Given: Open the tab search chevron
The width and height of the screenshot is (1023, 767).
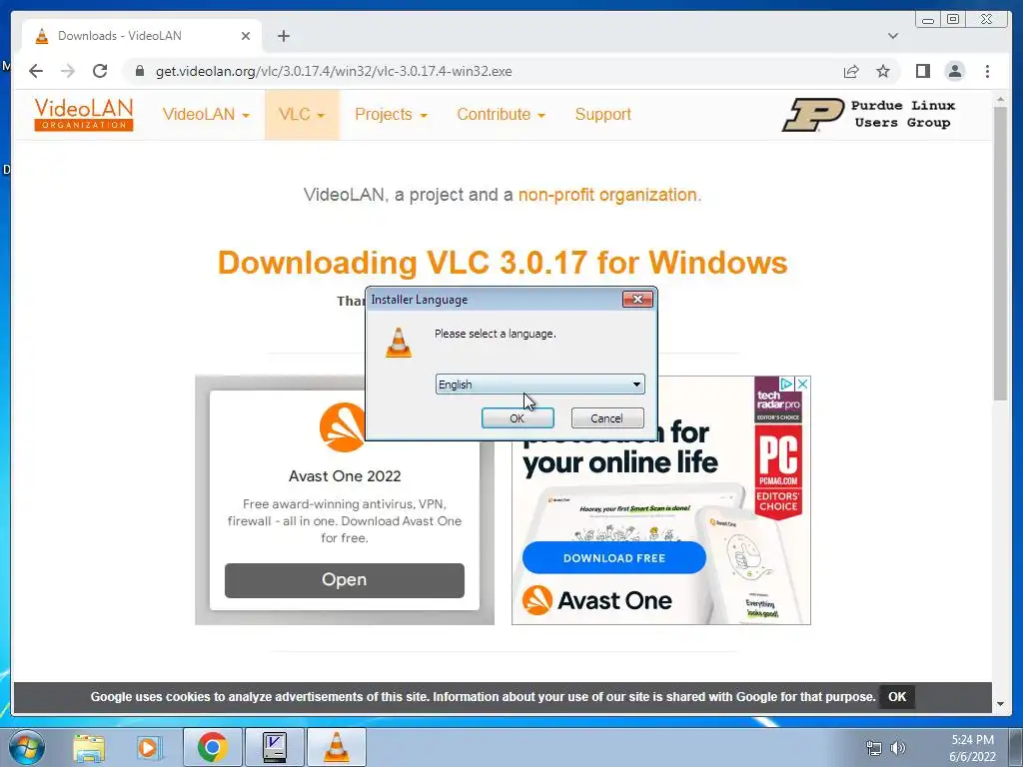Looking at the screenshot, I should tap(892, 36).
